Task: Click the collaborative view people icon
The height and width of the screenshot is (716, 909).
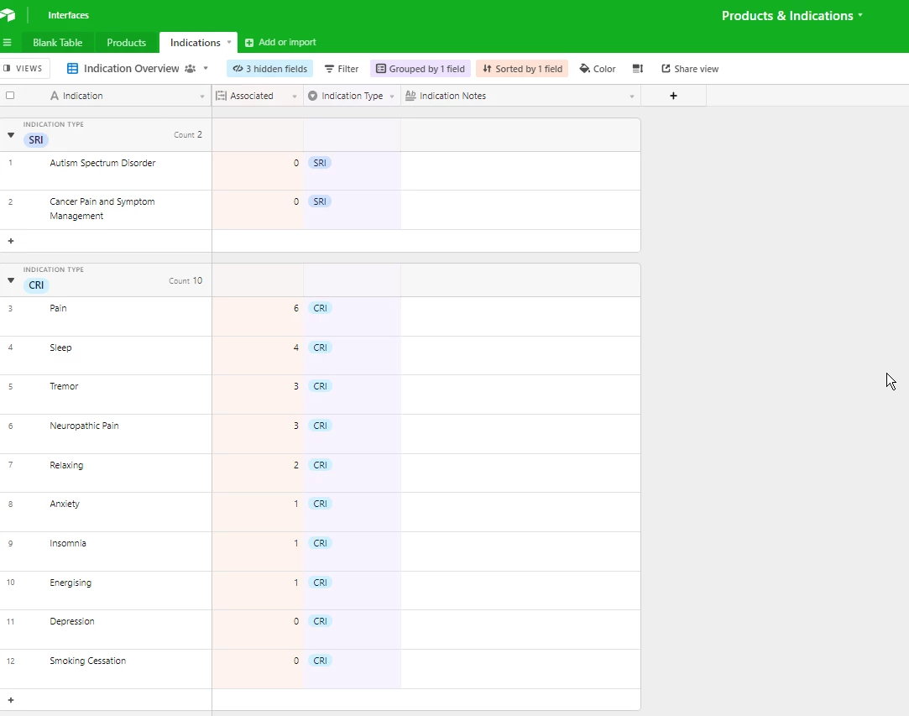Action: (x=191, y=69)
